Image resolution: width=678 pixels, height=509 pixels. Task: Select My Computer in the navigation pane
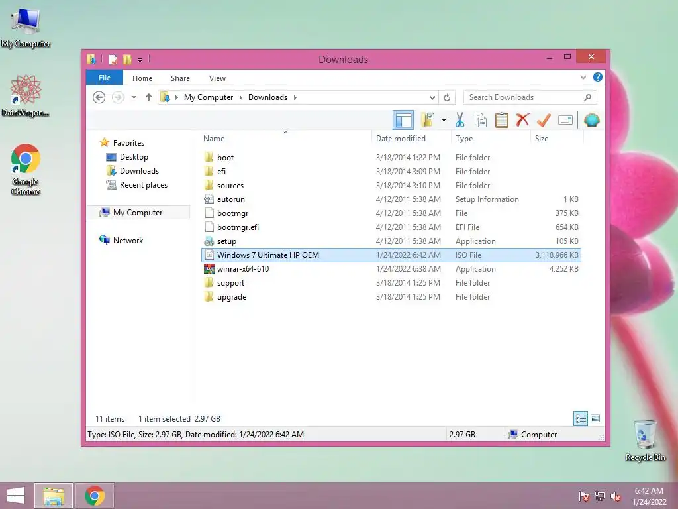click(x=138, y=213)
